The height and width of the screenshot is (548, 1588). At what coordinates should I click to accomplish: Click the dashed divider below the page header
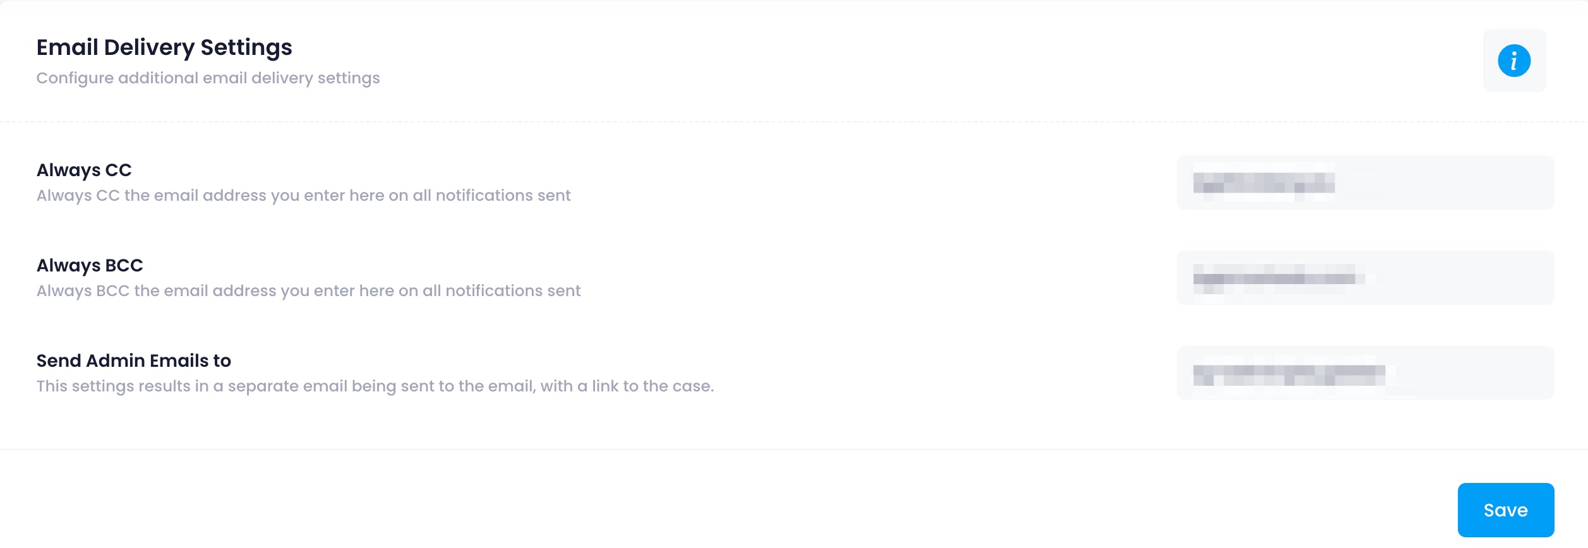(x=794, y=119)
